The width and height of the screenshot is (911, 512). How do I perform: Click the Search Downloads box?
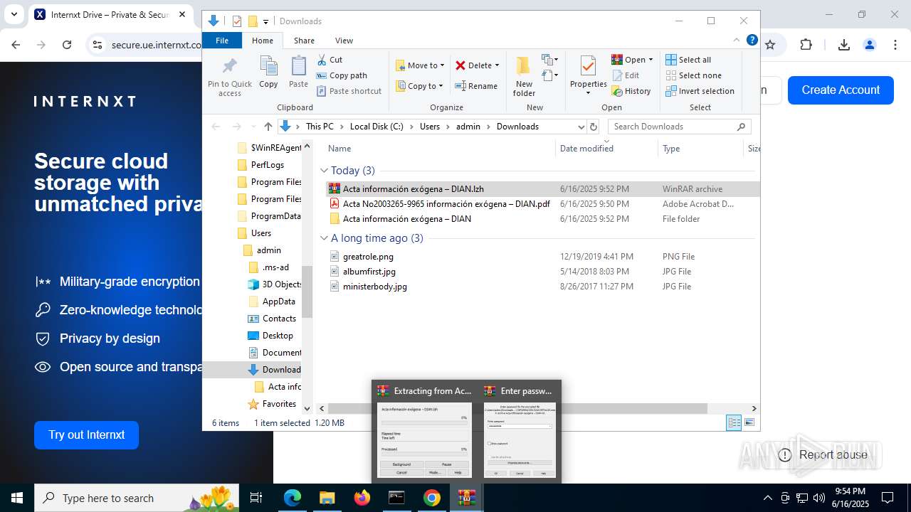pyautogui.click(x=679, y=127)
